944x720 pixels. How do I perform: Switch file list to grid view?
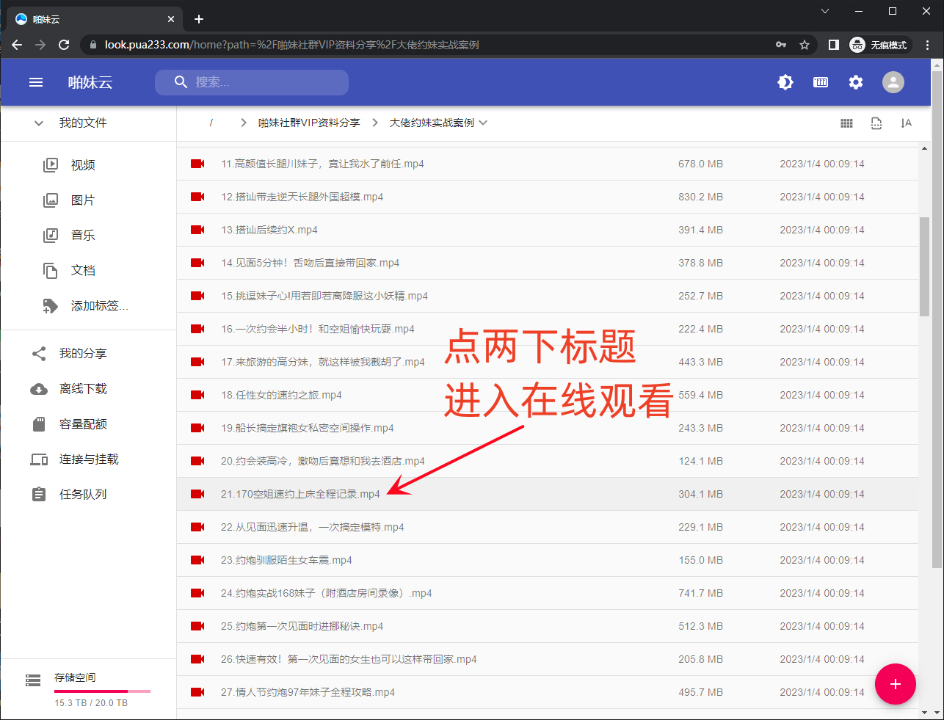[846, 123]
